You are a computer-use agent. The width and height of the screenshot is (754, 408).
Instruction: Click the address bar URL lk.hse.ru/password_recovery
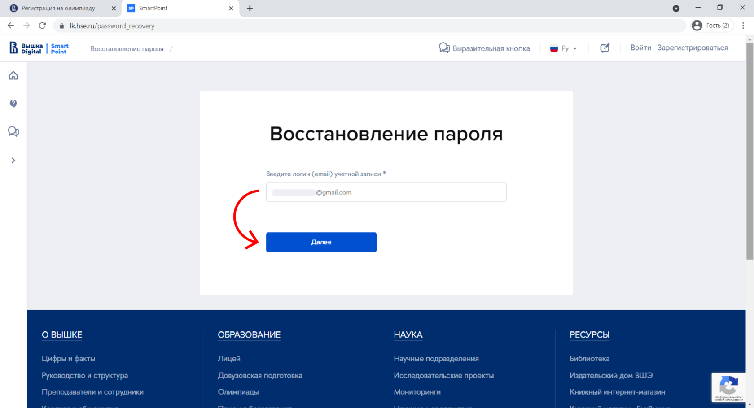[112, 26]
